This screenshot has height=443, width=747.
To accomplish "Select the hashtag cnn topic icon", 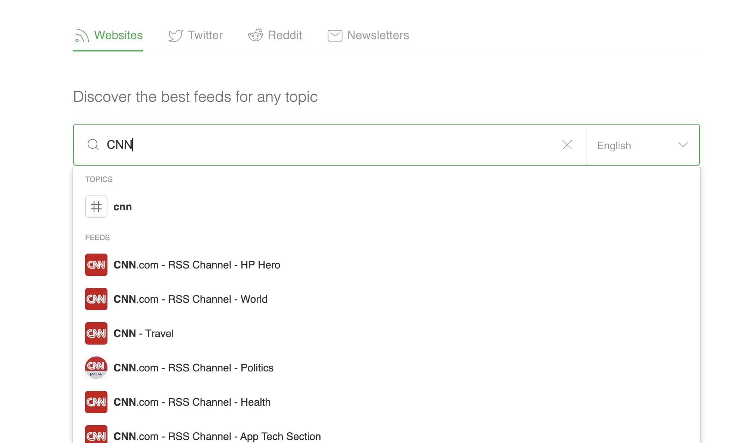I will click(96, 207).
